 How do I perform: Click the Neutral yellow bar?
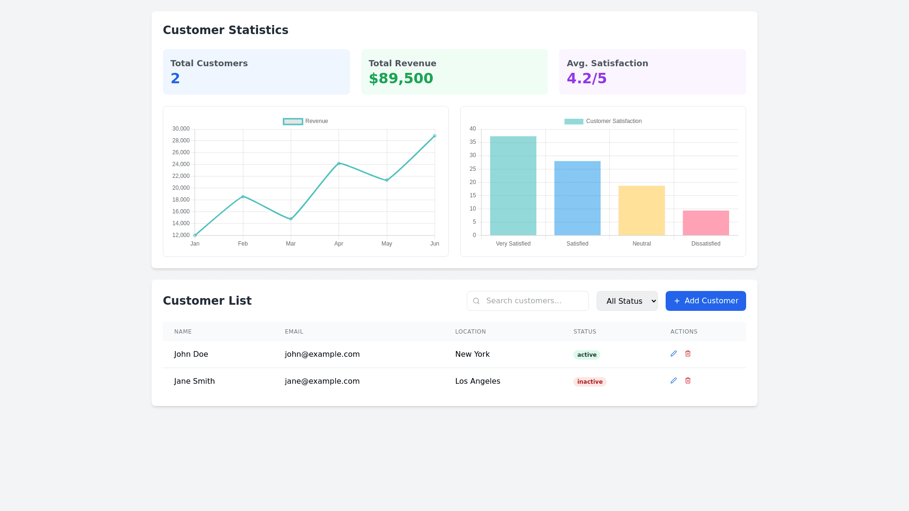pos(642,211)
